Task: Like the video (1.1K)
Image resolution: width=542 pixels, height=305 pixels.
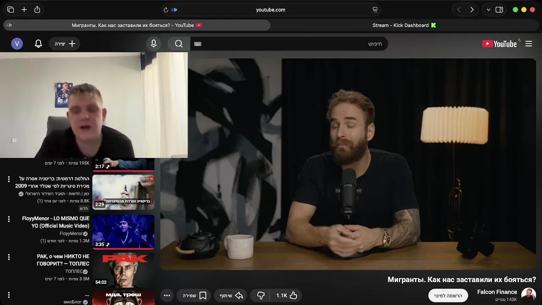Action: pyautogui.click(x=287, y=295)
